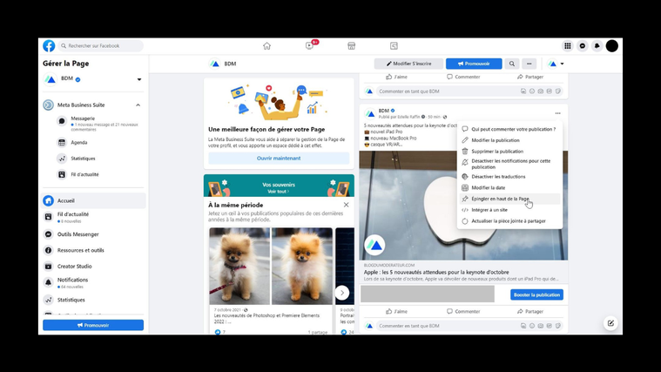Open the first Pomeranian dog photo thumbnail
This screenshot has width=661, height=372.
239,266
